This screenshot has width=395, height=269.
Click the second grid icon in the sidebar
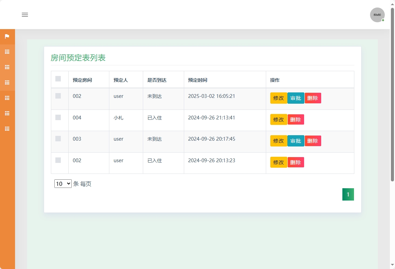tap(7, 67)
